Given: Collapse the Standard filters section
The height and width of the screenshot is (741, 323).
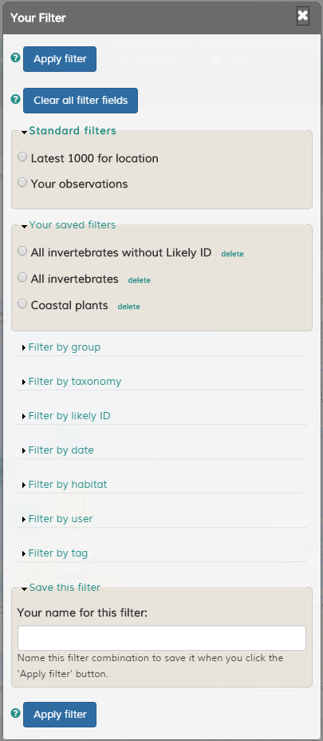Looking at the screenshot, I should point(73,131).
